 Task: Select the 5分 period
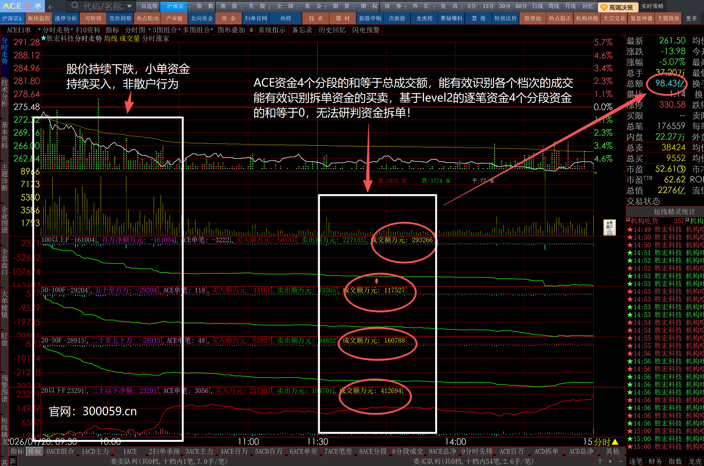click(472, 6)
